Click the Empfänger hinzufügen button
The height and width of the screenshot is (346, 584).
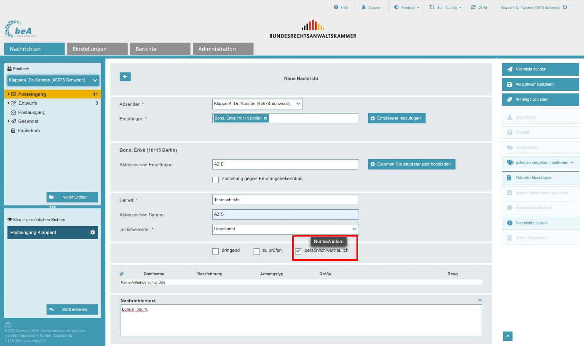(396, 118)
